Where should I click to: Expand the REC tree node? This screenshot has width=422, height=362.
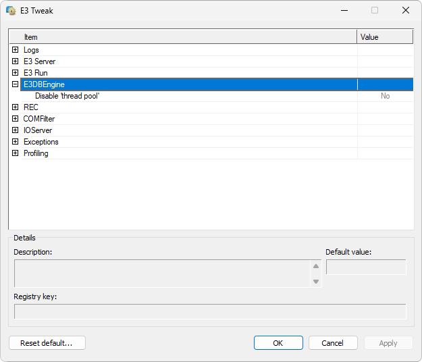point(15,107)
